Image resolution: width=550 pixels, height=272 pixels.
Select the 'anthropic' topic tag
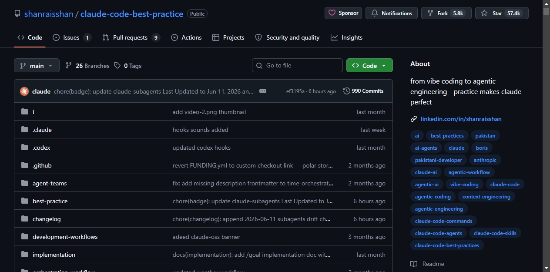[x=485, y=160]
